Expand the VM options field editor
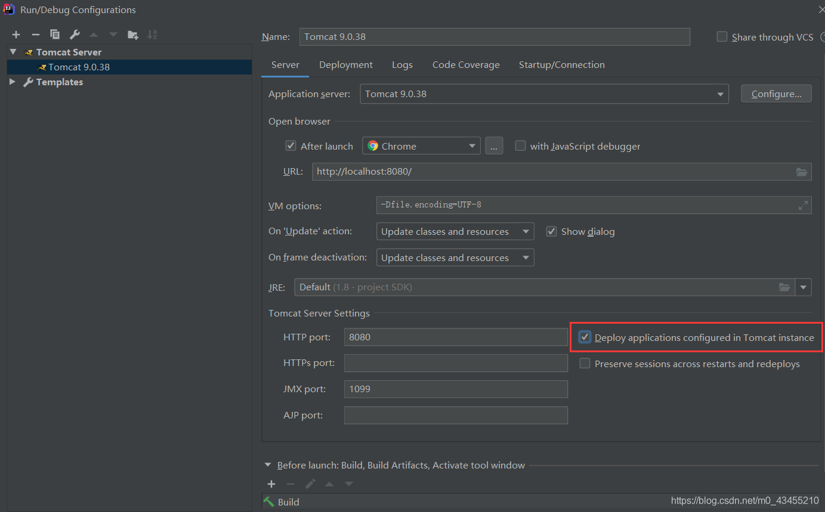Viewport: 825px width, 512px height. pos(803,205)
